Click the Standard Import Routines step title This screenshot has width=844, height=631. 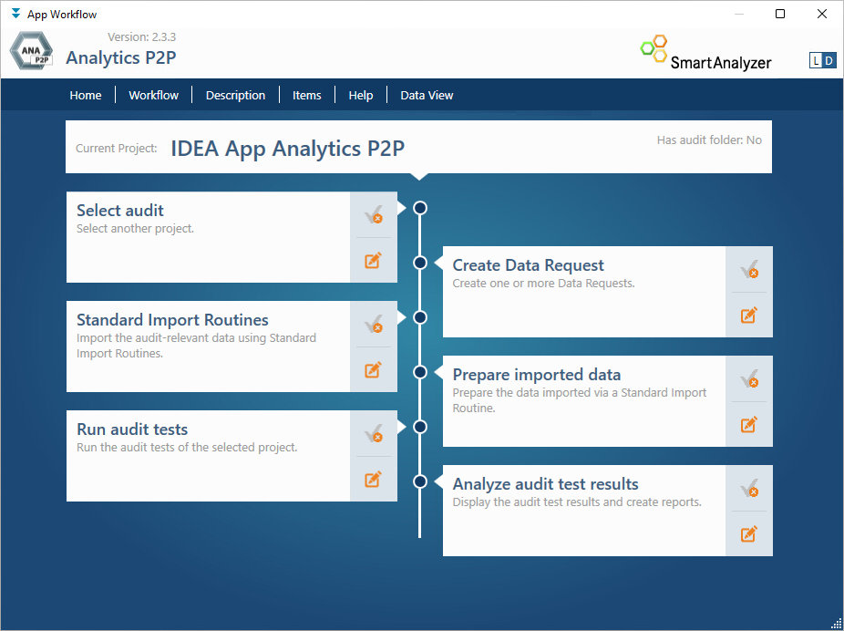(x=172, y=320)
